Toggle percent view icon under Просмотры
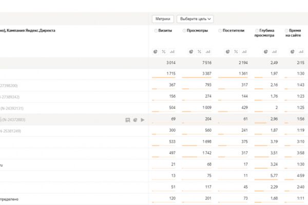Image resolution: width=308 pixels, height=205 pixels. [199, 52]
